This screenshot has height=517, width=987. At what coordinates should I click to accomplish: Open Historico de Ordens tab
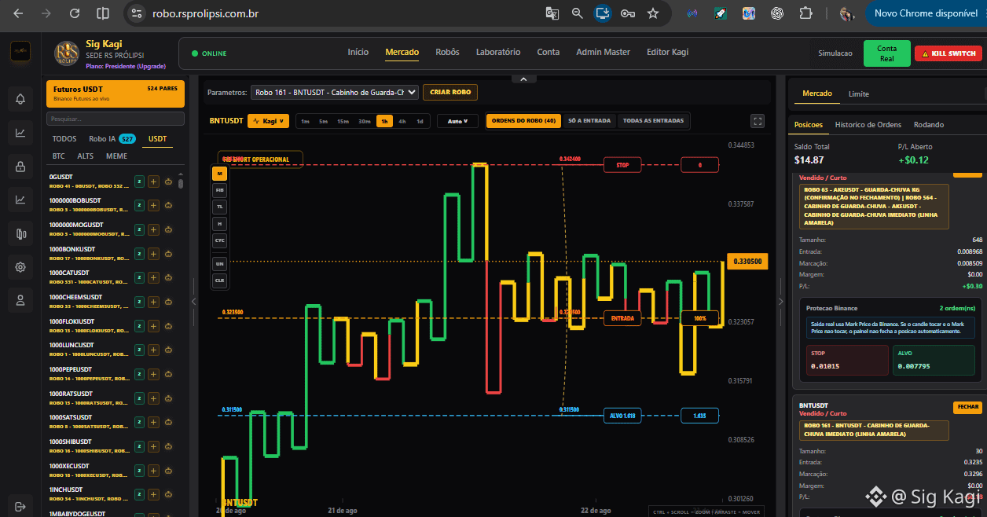pos(868,124)
